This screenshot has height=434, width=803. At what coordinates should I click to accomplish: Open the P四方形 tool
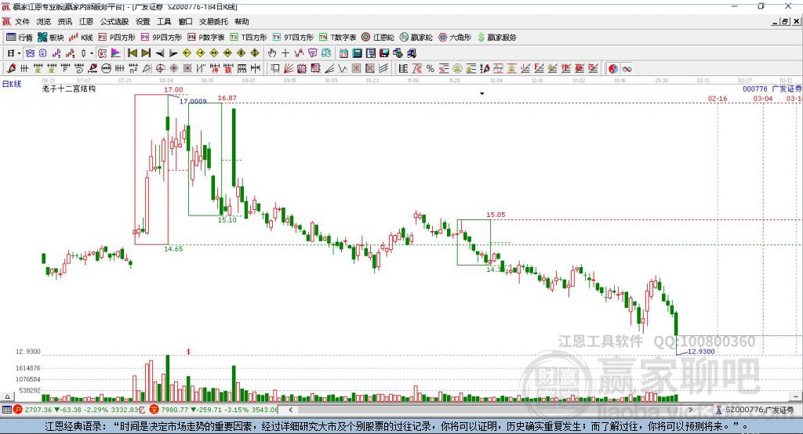(x=117, y=38)
